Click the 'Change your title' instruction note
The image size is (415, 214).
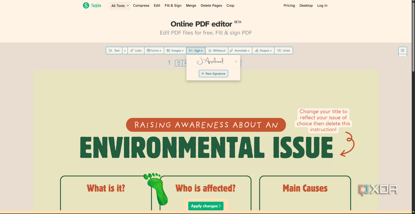tap(323, 120)
